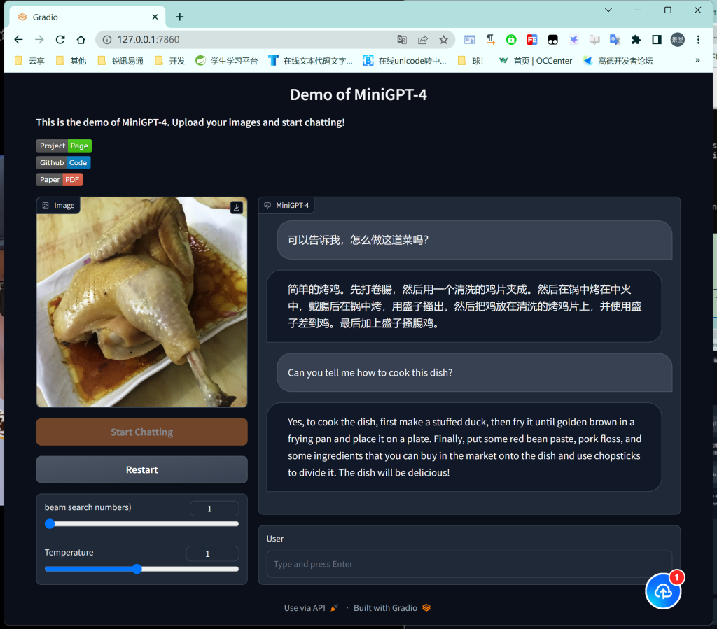Close the Gradio tab
The height and width of the screenshot is (629, 717).
pos(155,17)
